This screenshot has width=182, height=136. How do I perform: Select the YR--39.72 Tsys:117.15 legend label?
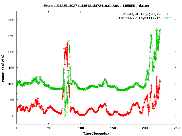[140, 18]
